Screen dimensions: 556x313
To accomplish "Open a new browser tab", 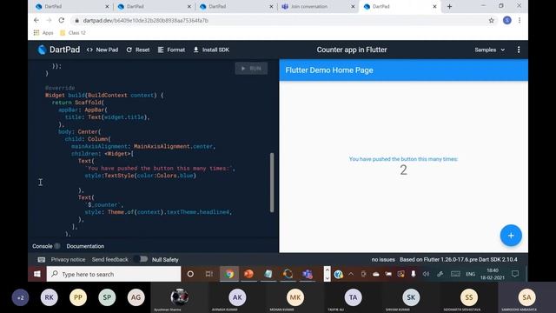I will (x=449, y=6).
